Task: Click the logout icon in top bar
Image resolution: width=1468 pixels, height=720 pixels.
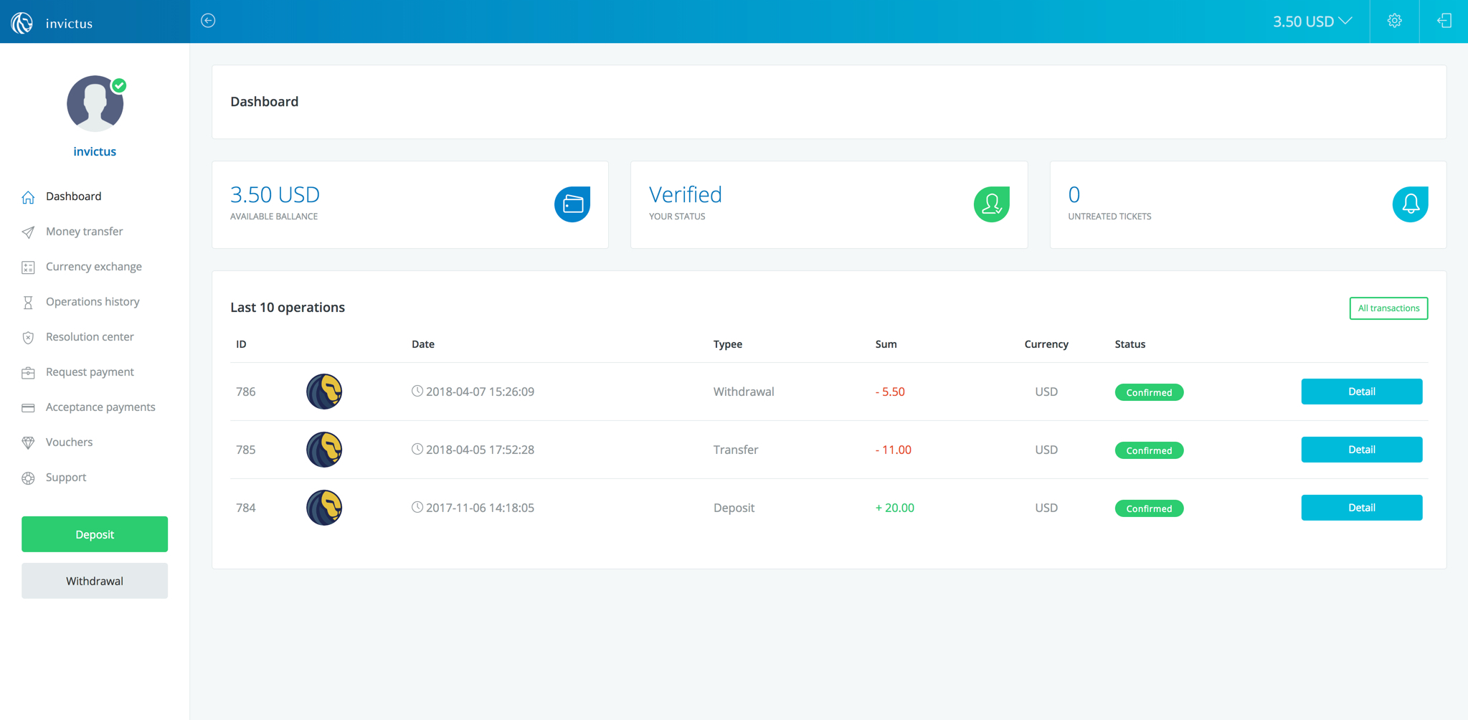Action: [x=1444, y=21]
